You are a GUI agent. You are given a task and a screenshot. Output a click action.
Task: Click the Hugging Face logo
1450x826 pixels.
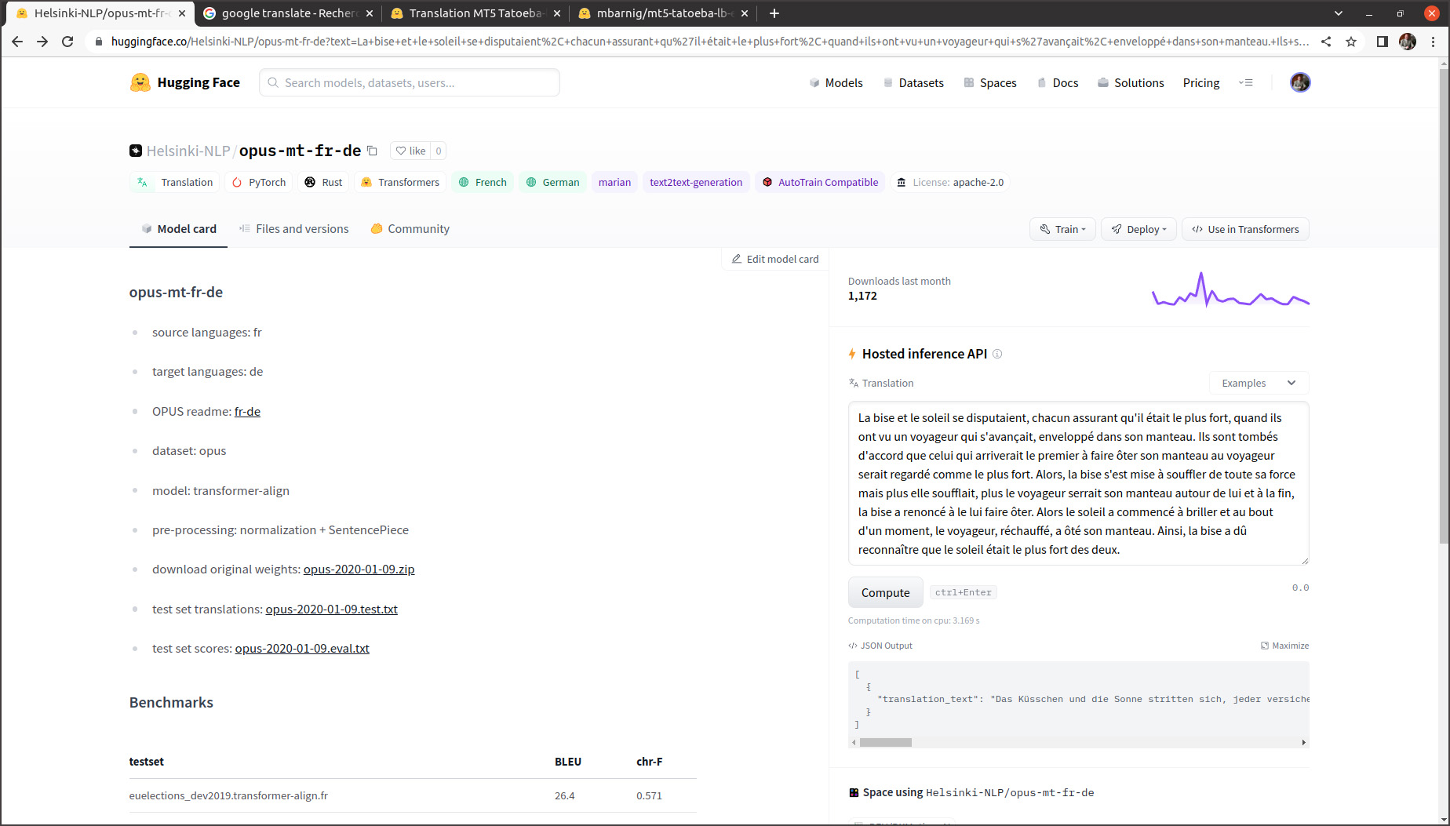(185, 82)
